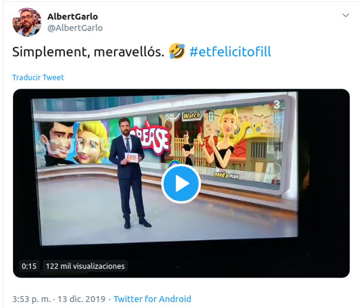Click the tweet text Simplement, meravellós.
Screen dimensions: 358x308
(88, 52)
